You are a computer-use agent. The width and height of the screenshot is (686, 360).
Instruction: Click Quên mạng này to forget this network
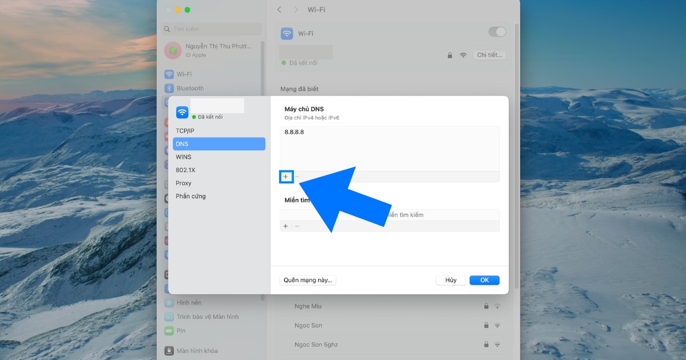pyautogui.click(x=308, y=280)
